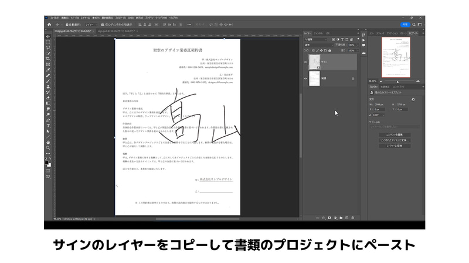Open the layer comp dropdown in Properties
This screenshot has height=263, width=469.
click(x=395, y=127)
